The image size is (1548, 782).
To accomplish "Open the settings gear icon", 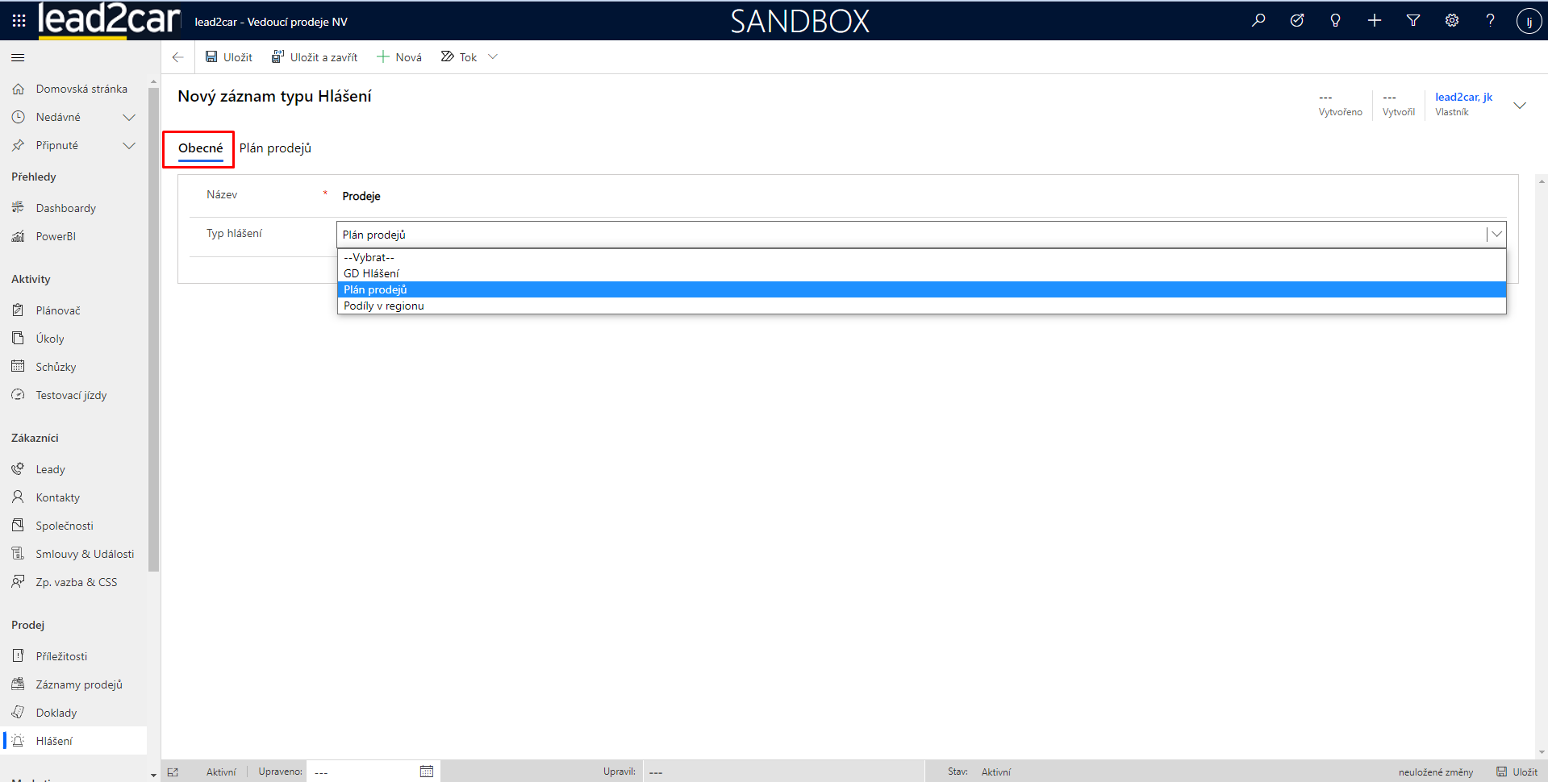I will [x=1451, y=21].
